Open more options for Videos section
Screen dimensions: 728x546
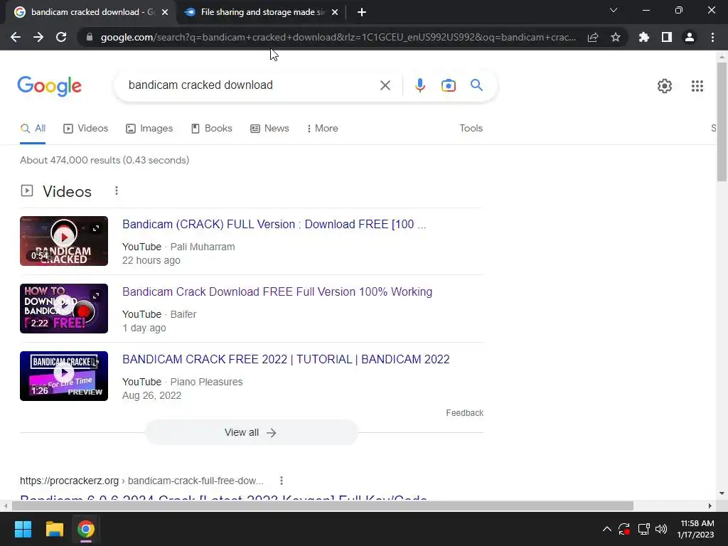117,191
